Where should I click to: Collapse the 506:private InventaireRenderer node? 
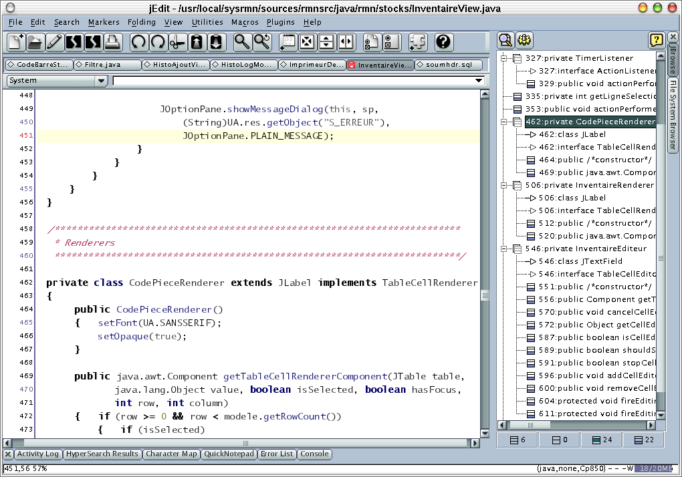(504, 186)
